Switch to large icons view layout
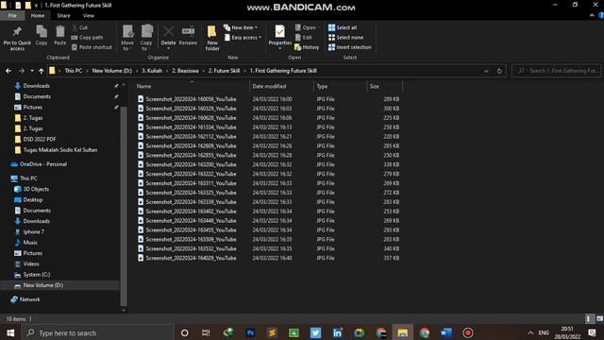 [599, 319]
